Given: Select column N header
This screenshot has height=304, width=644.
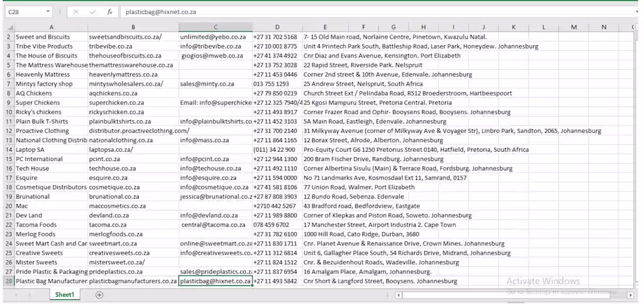Looking at the screenshot, I should (604, 28).
